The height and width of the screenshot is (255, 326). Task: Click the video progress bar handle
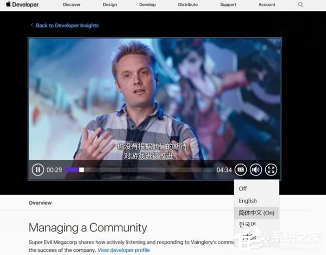81,170
